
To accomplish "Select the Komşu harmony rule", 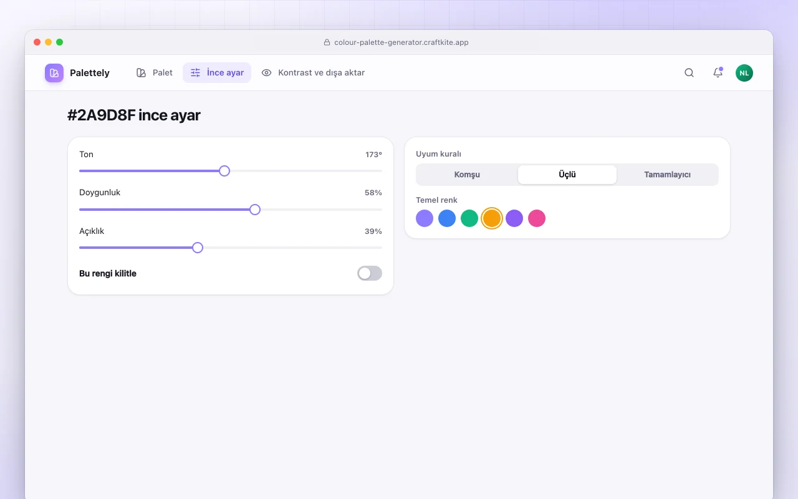I will 467,175.
